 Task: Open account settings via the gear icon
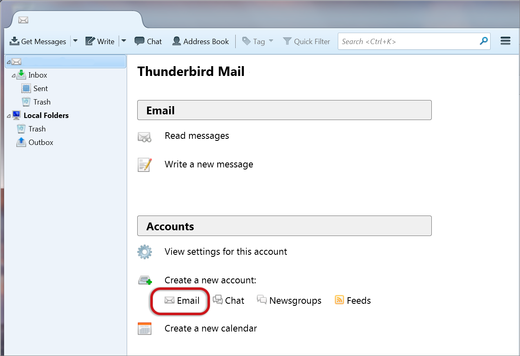tap(145, 252)
